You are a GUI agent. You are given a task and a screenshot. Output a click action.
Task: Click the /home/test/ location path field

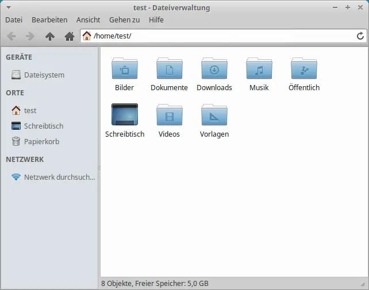218,36
